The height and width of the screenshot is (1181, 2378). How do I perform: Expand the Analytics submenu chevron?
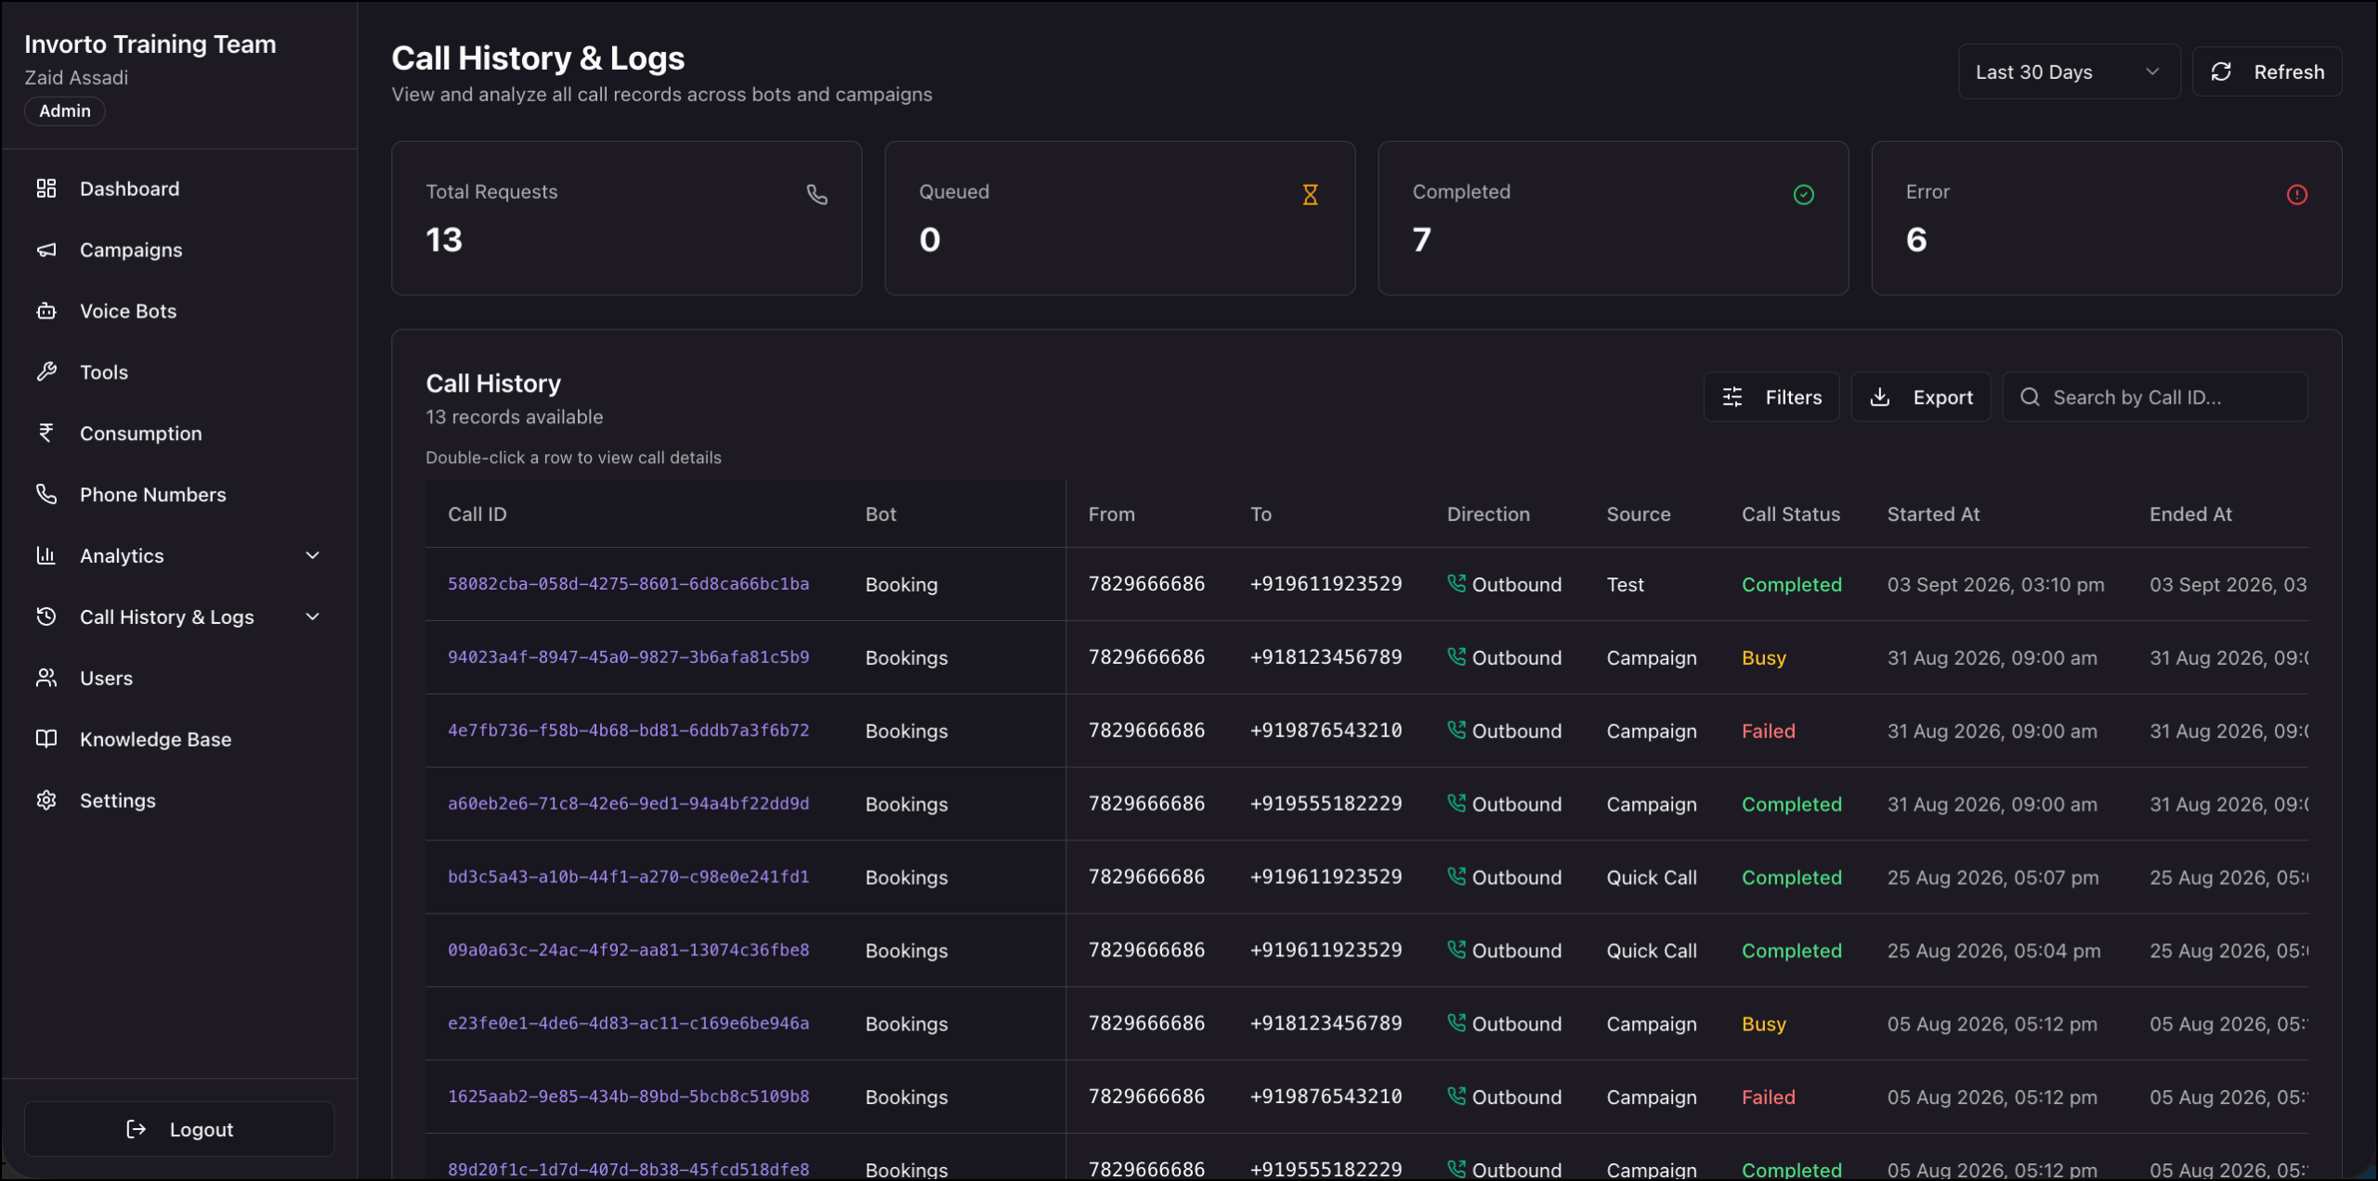tap(313, 555)
